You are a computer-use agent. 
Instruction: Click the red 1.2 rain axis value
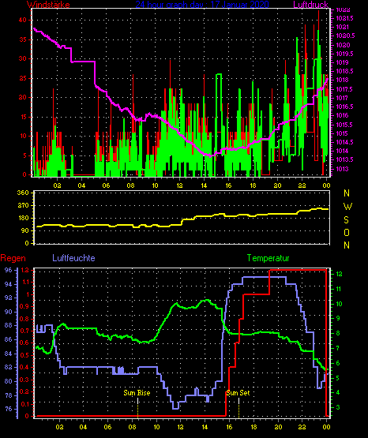pos(24,270)
